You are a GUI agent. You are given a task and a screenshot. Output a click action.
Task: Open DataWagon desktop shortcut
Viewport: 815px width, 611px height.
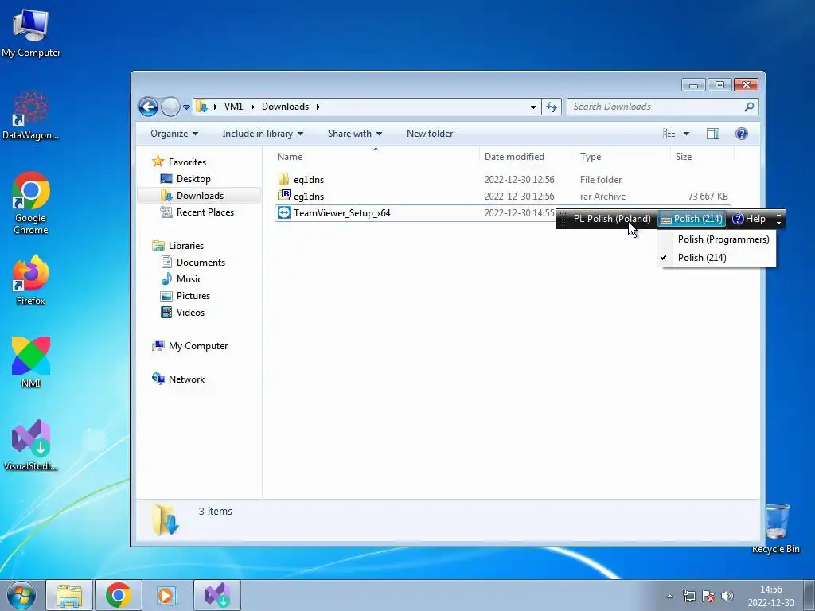[x=31, y=115]
